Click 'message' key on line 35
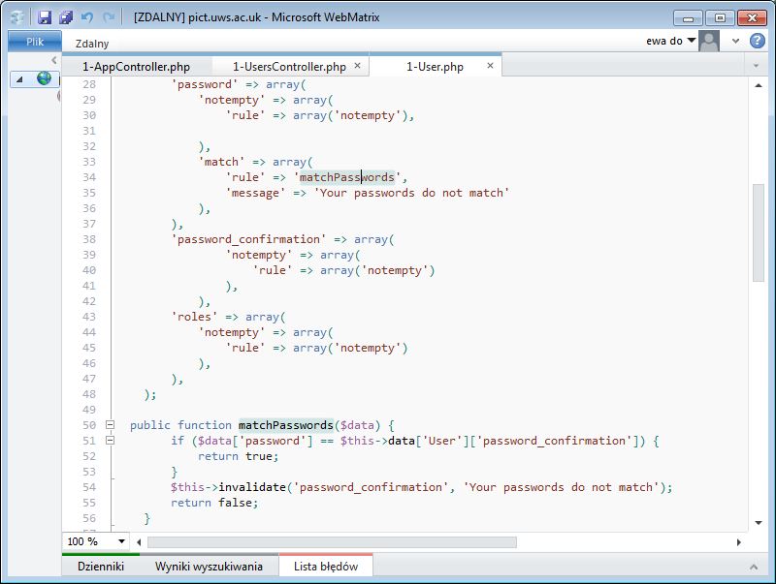 coord(255,193)
